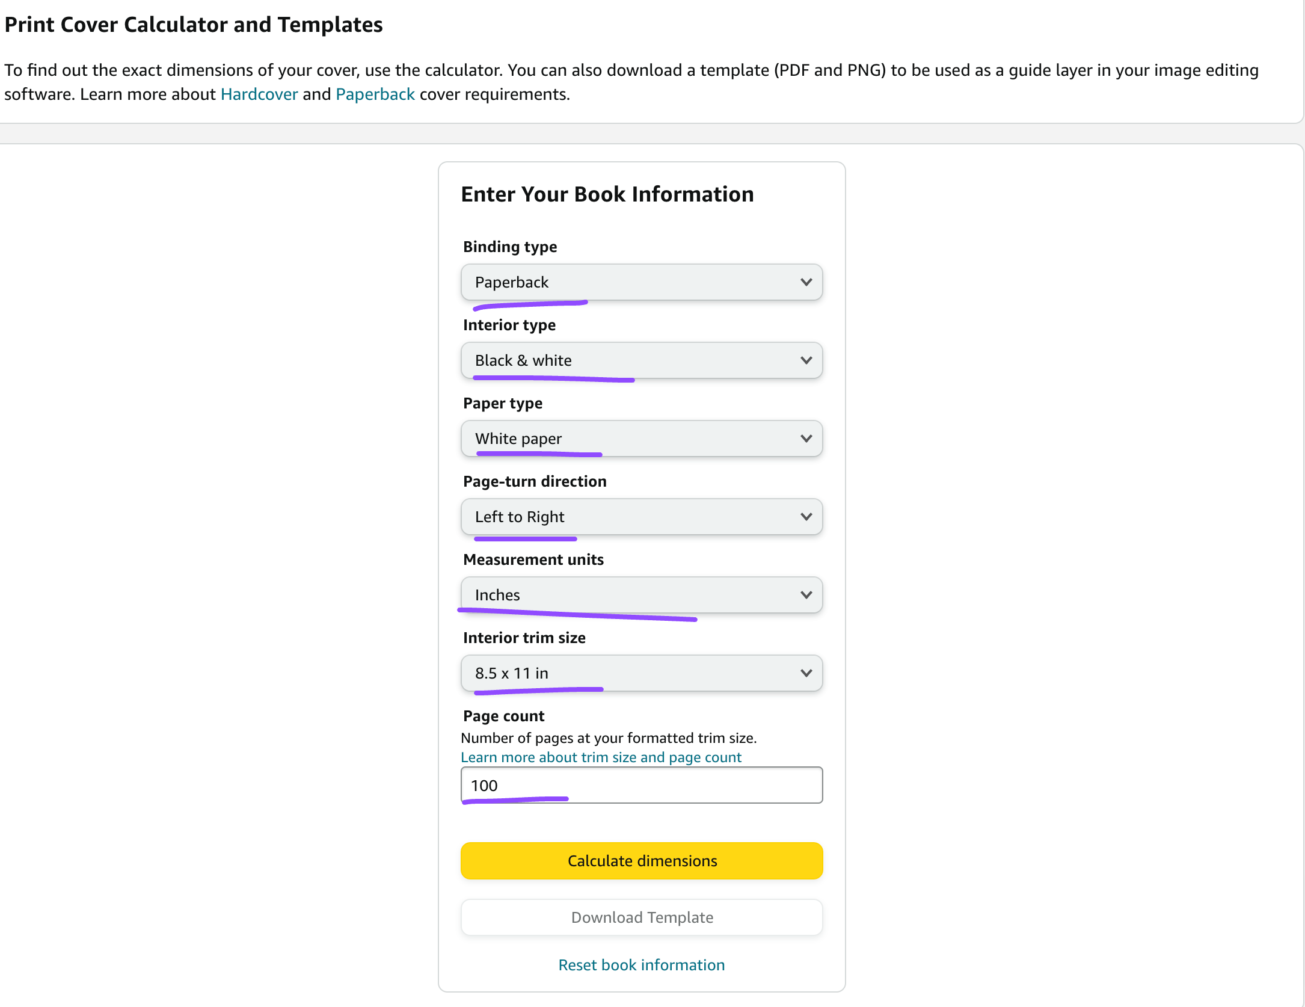Open the Hardcover cover requirements link
Image resolution: width=1305 pixels, height=1007 pixels.
click(x=259, y=94)
